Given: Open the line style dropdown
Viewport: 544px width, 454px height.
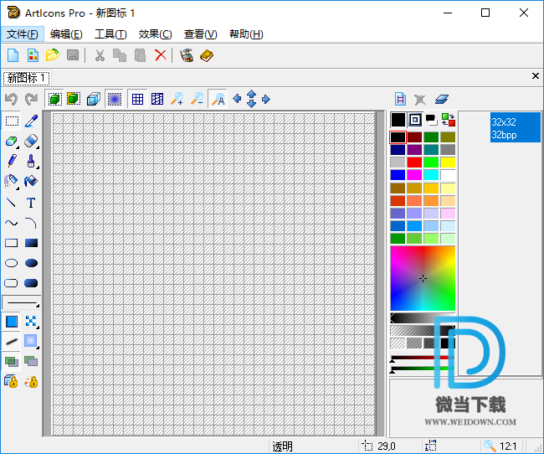Looking at the screenshot, I should point(21,302).
